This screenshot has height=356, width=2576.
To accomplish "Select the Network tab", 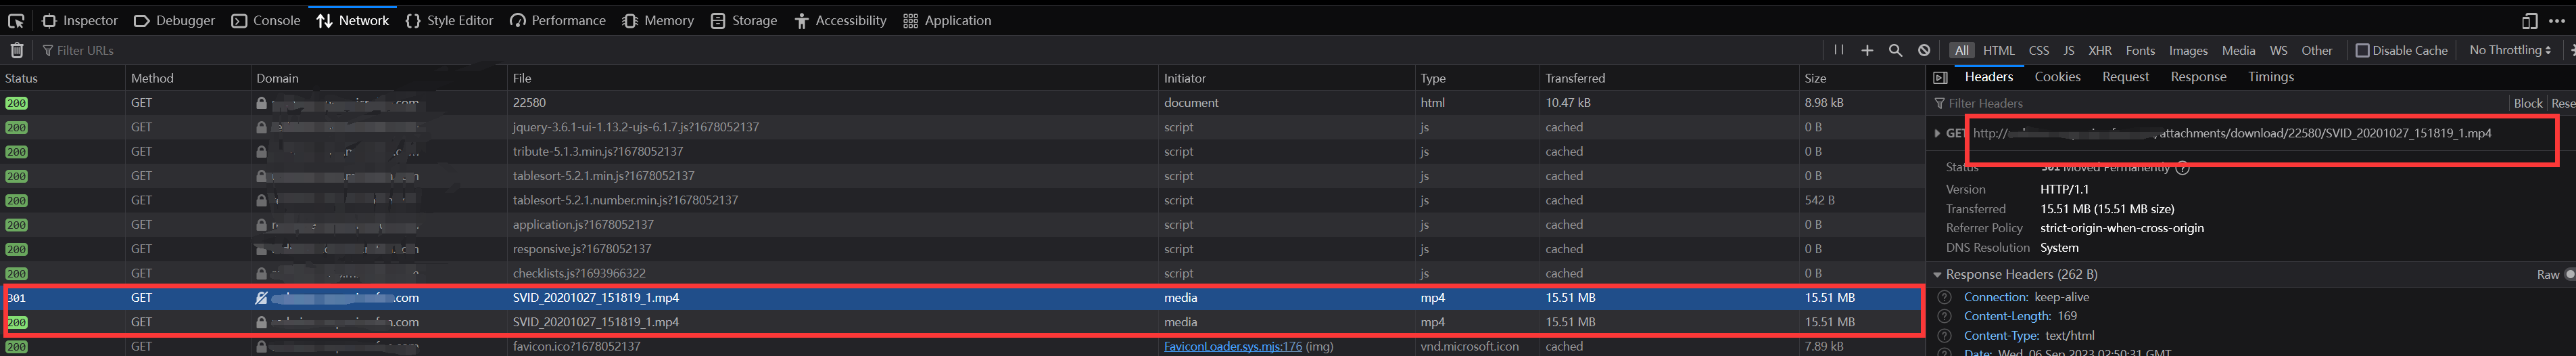I will (x=352, y=20).
